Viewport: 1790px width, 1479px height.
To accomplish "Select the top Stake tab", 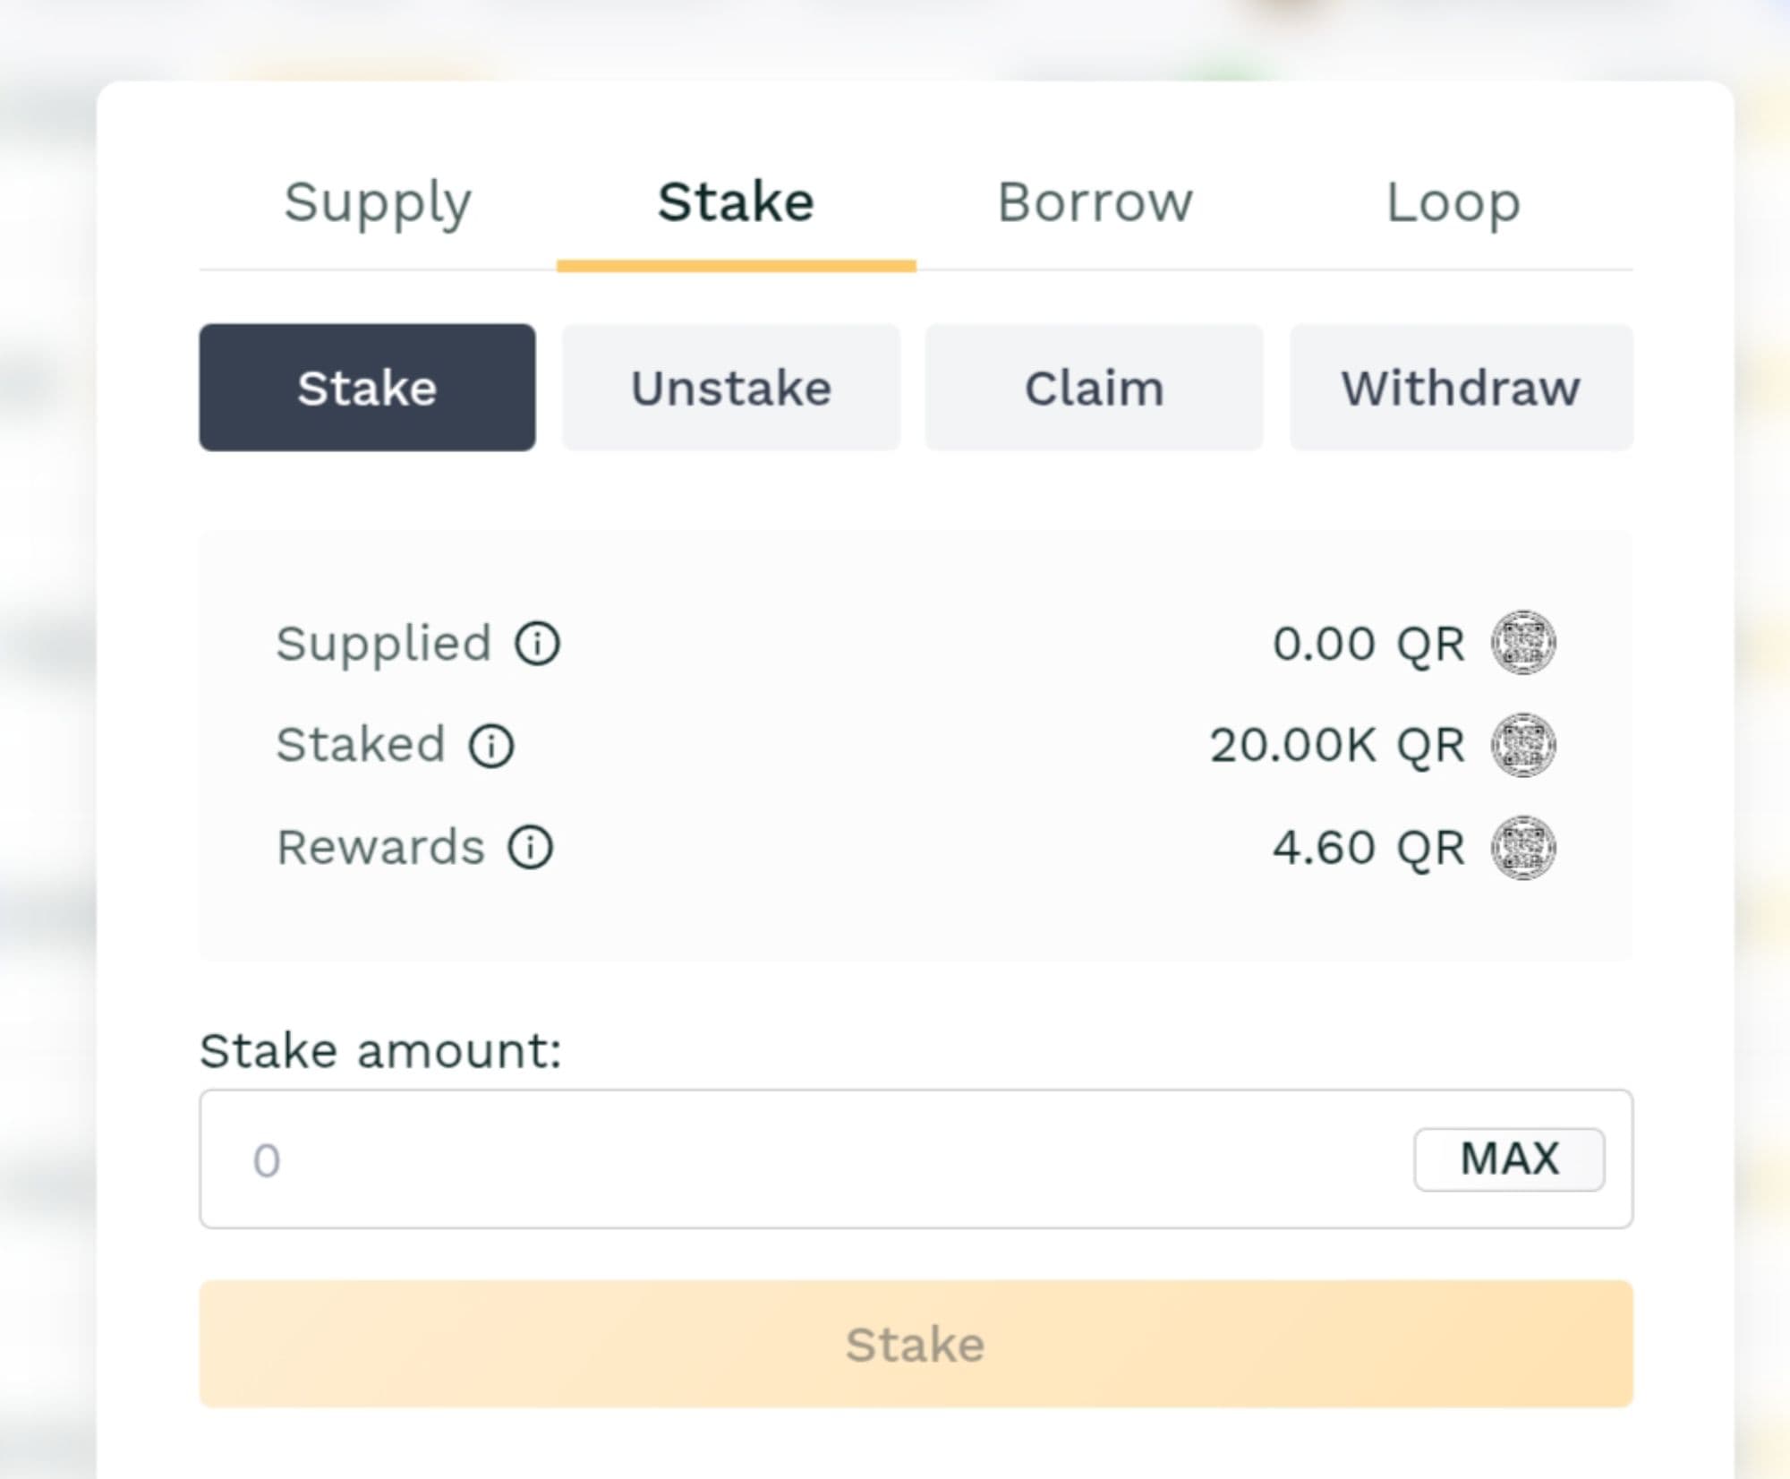I will tap(736, 202).
